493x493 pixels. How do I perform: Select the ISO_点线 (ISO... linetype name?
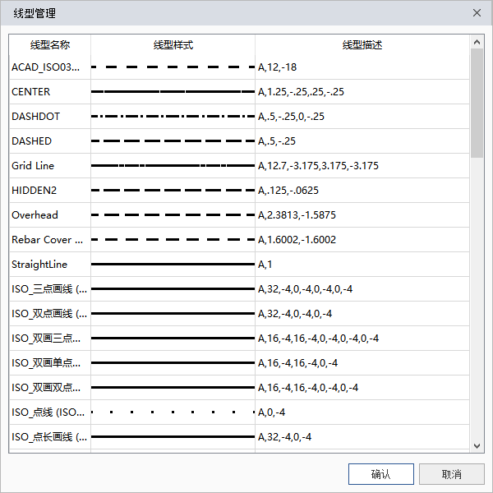(48, 412)
